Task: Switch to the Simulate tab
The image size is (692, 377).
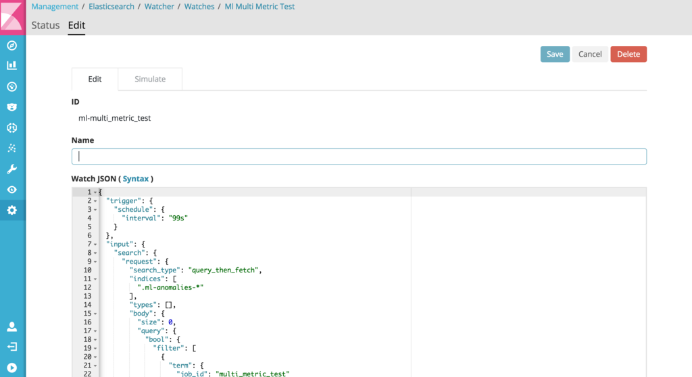Action: 150,79
